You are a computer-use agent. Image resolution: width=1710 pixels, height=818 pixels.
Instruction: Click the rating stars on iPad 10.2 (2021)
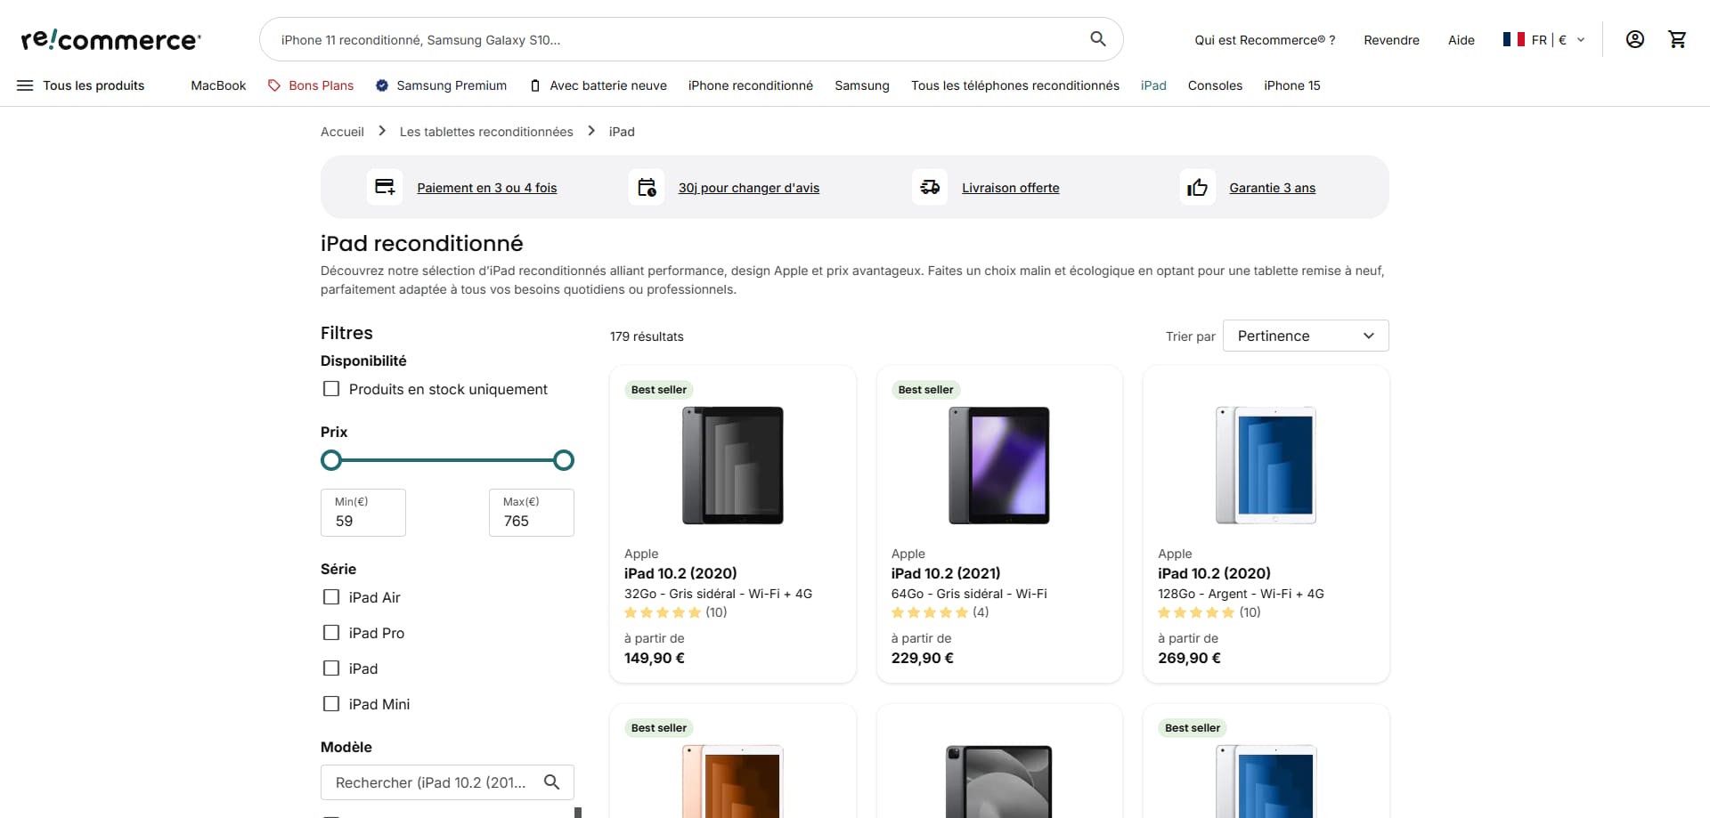point(930,612)
